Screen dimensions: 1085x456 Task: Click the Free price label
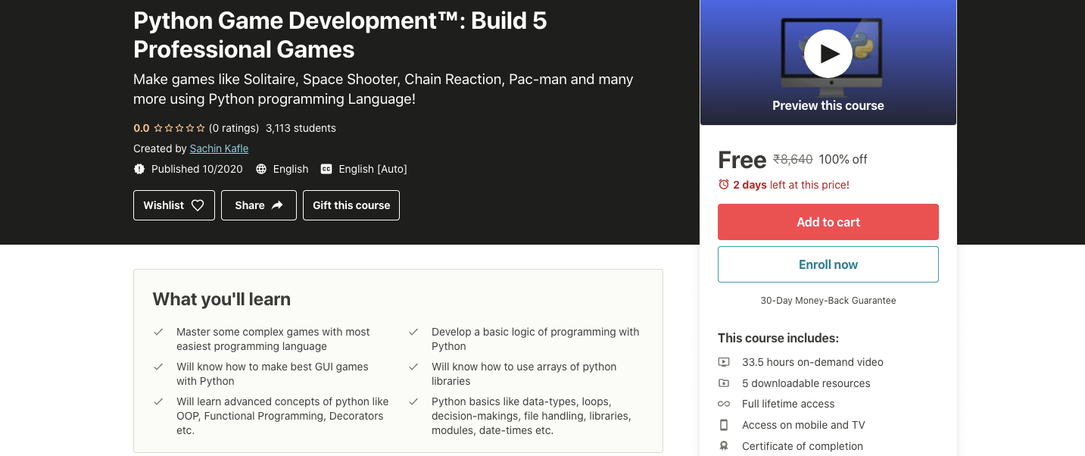coord(742,160)
